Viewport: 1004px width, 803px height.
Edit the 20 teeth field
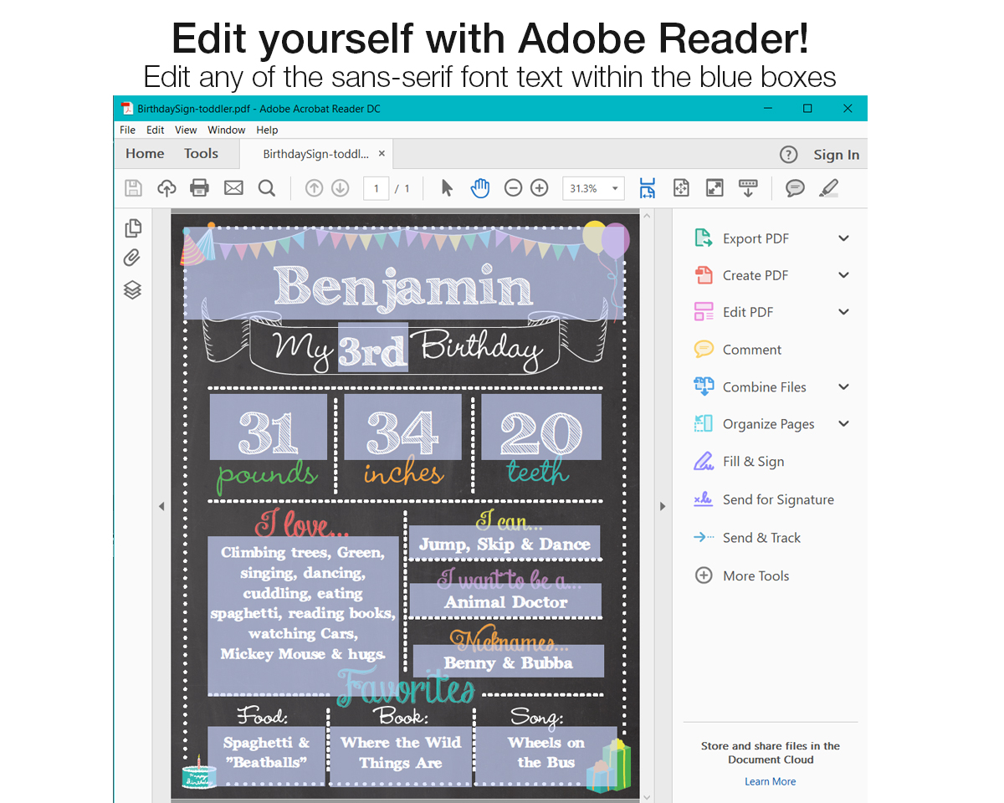pos(541,427)
